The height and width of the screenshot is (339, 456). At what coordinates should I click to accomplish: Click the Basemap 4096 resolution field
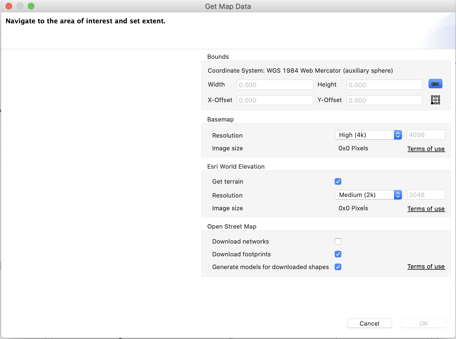click(426, 135)
